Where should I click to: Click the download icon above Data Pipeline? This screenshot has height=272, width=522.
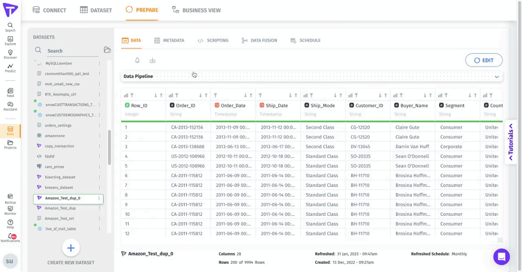tap(153, 60)
